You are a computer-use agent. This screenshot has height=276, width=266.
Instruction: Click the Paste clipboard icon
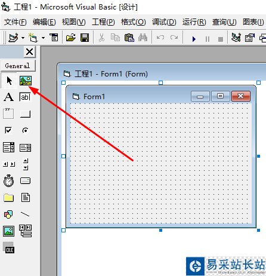pos(129,38)
